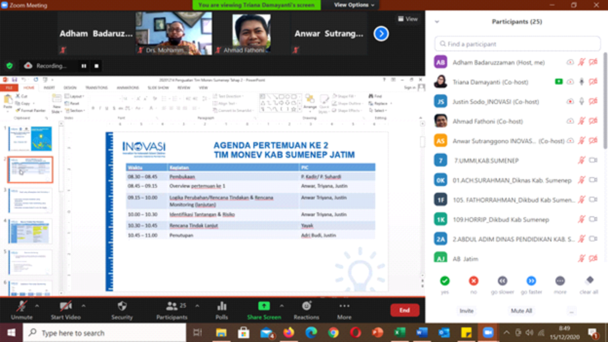Open the Polls icon
Viewport: 608px width, 342px height.
point(222,306)
